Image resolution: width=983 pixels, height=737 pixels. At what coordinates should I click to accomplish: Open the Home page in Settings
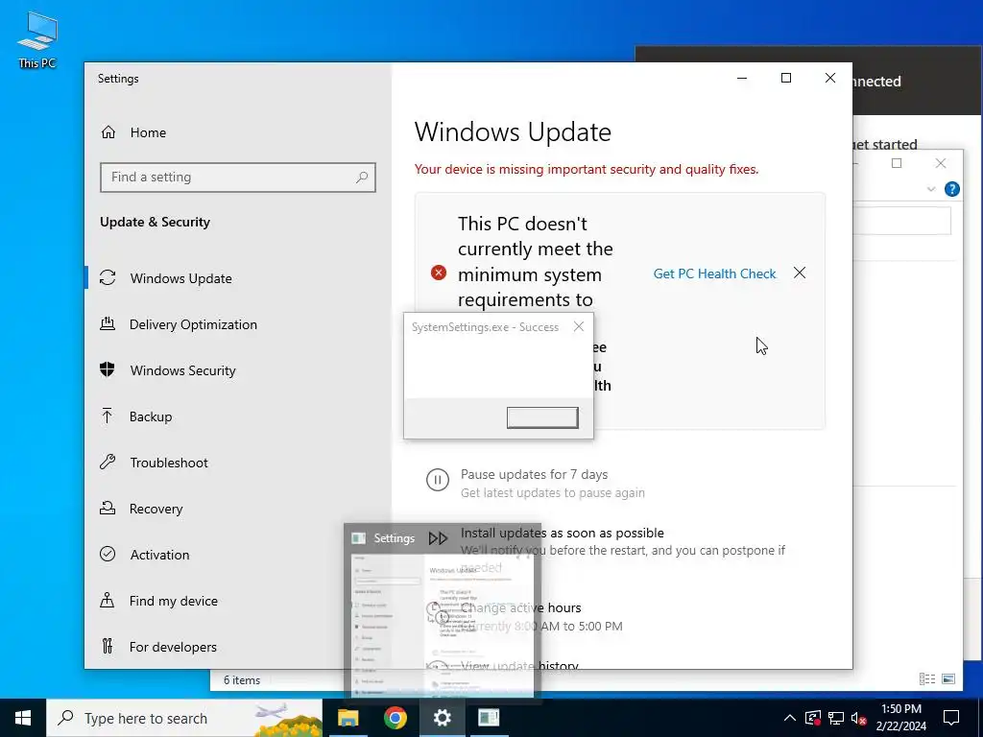(148, 132)
